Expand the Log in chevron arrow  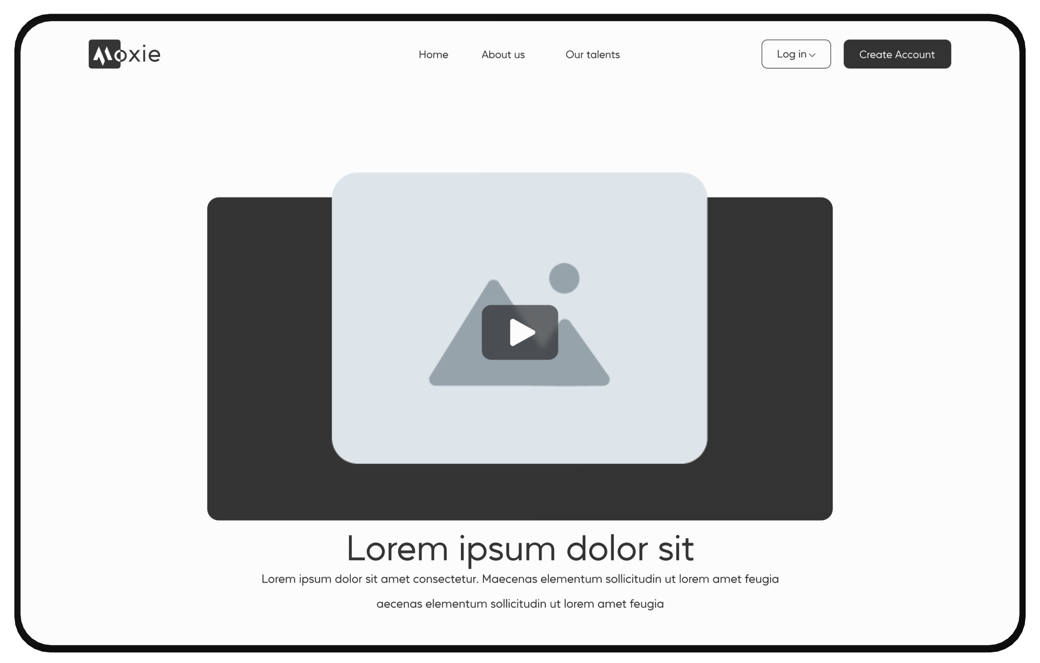click(x=812, y=55)
